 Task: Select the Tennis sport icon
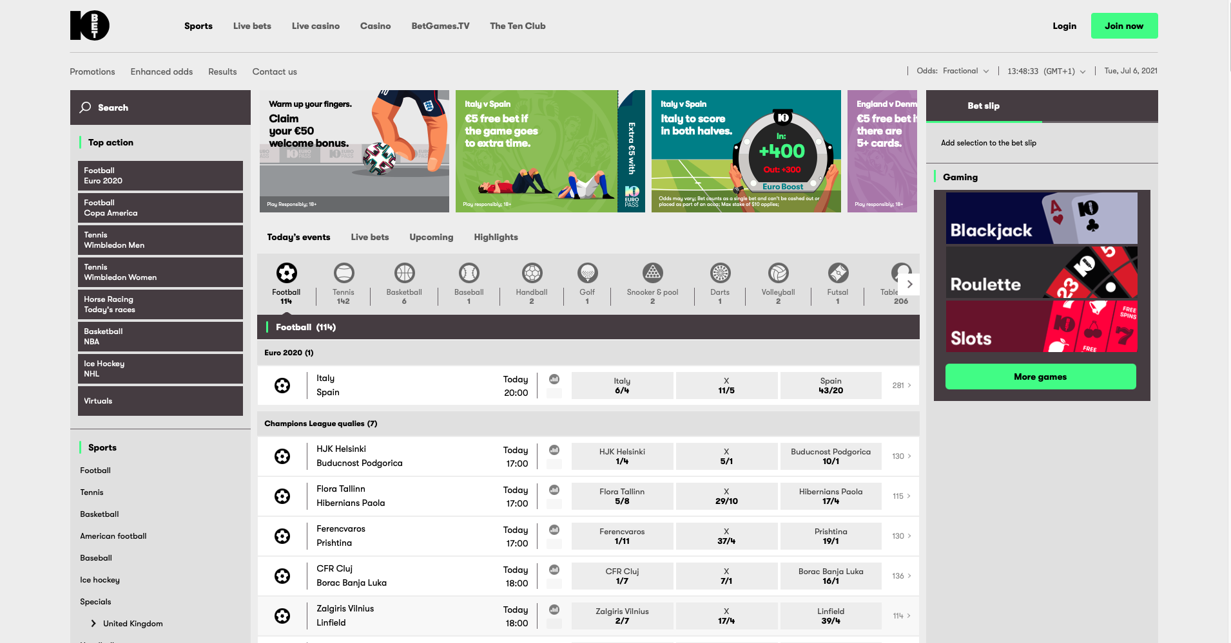click(x=344, y=273)
